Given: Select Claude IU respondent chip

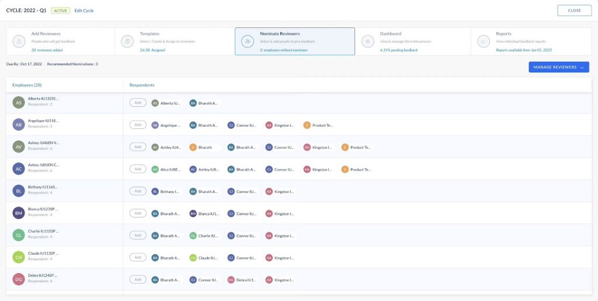Looking at the screenshot, I should point(204,258).
